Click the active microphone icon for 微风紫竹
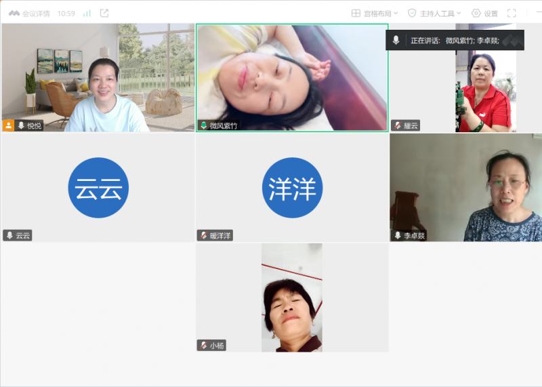 (x=203, y=125)
